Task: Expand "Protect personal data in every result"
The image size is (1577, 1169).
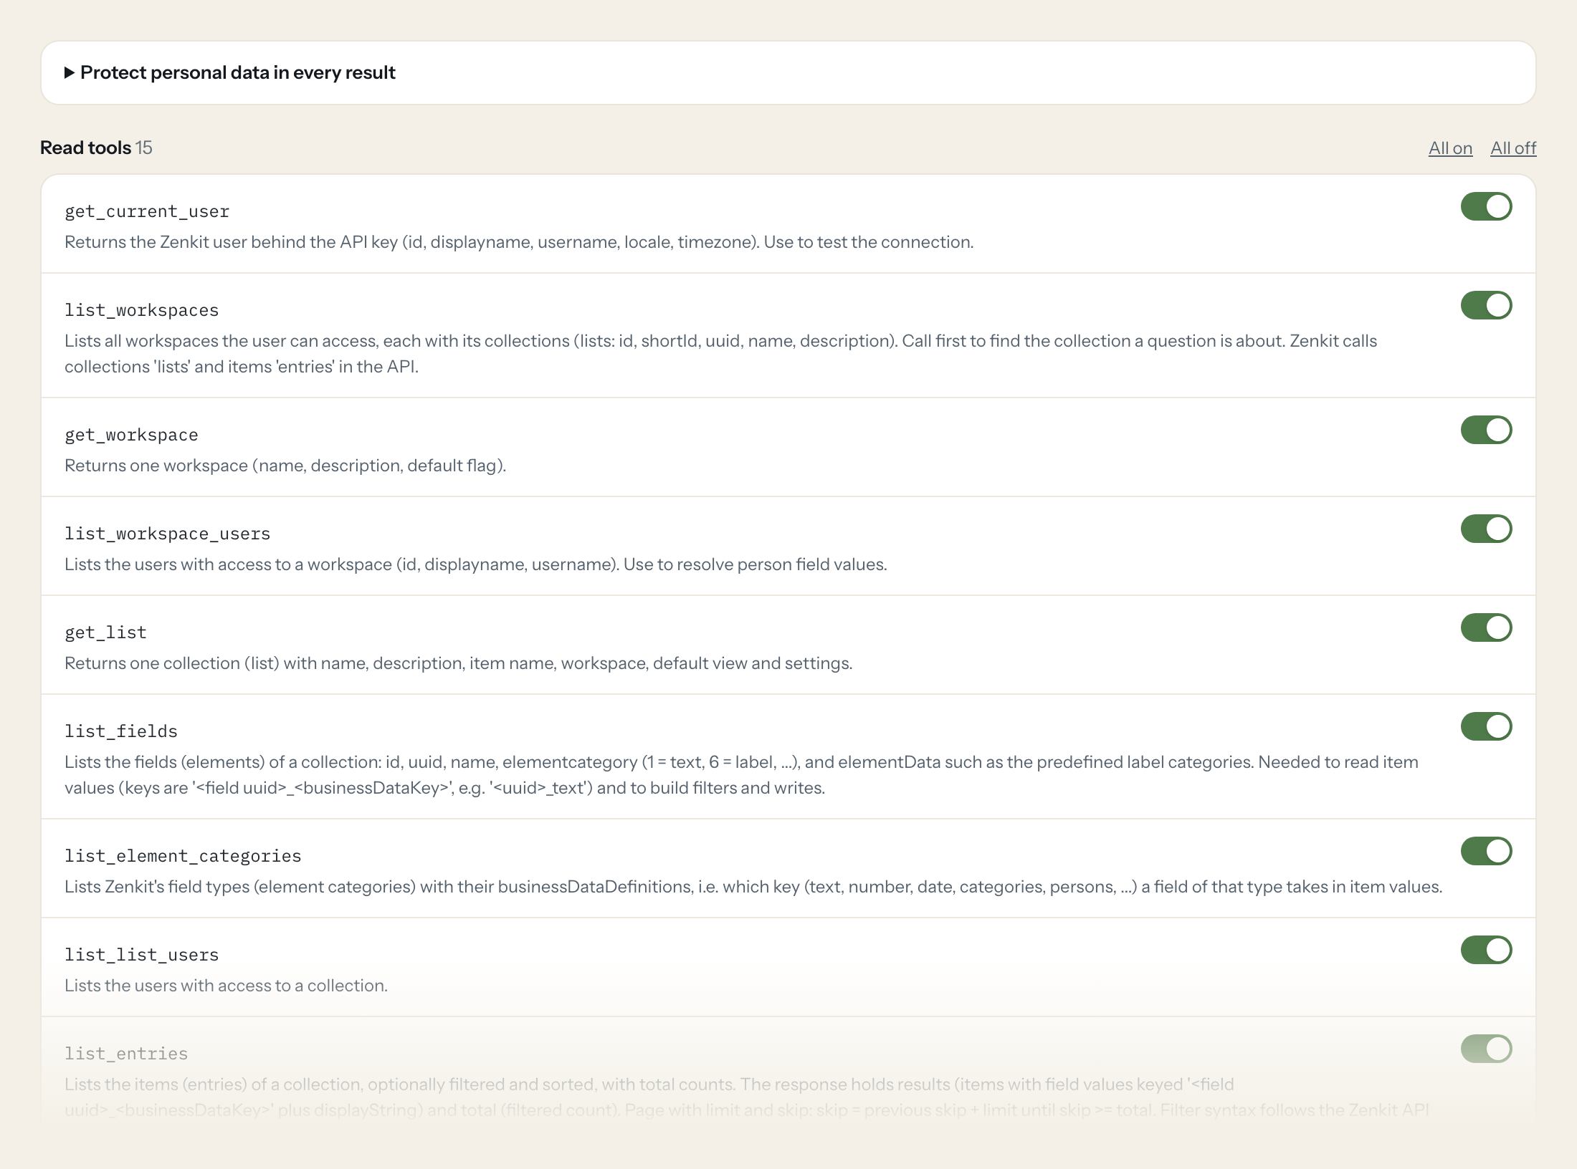Action: tap(229, 72)
